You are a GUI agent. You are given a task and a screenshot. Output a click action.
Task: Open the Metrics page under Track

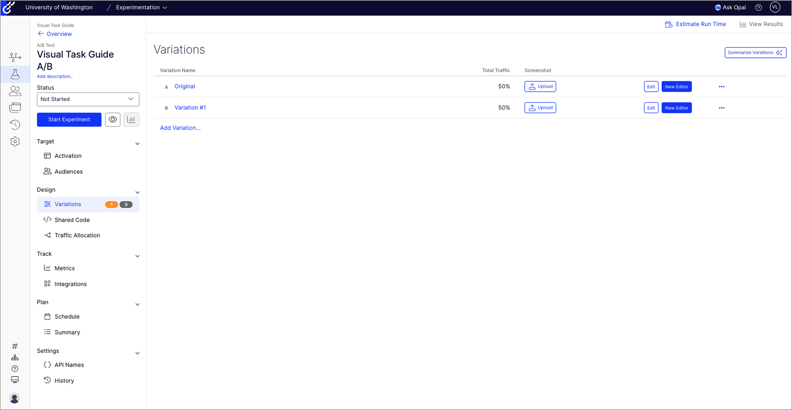pyautogui.click(x=64, y=268)
